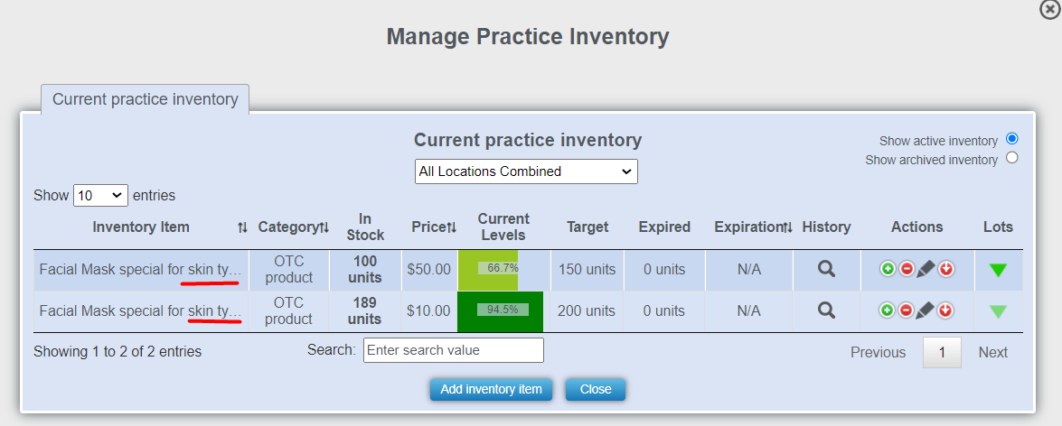Expand lots for the 100 units row
The width and height of the screenshot is (1062, 426).
tap(998, 270)
